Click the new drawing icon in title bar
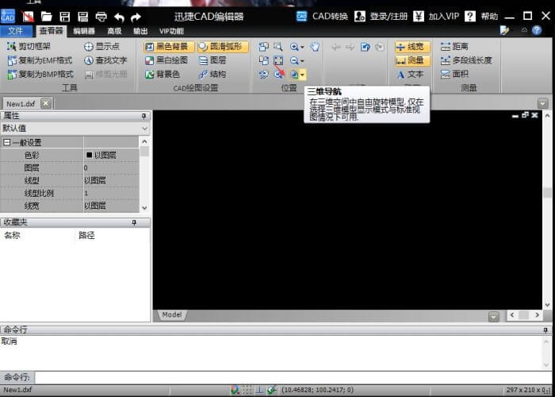This screenshot has width=555, height=397. 28,17
